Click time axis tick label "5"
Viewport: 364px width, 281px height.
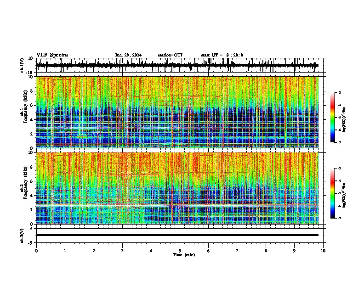180,251
